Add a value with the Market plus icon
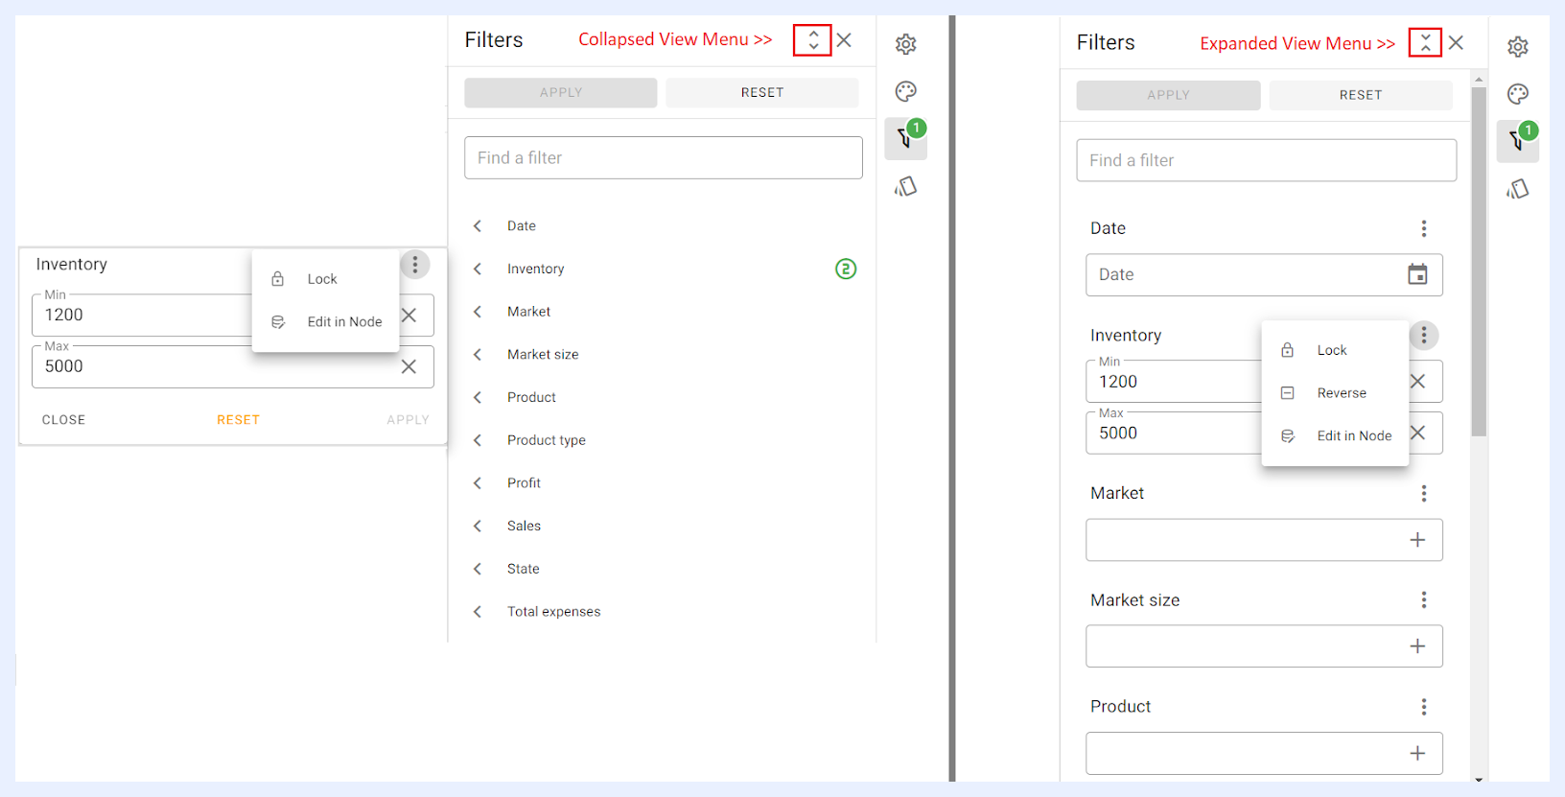 tap(1417, 540)
